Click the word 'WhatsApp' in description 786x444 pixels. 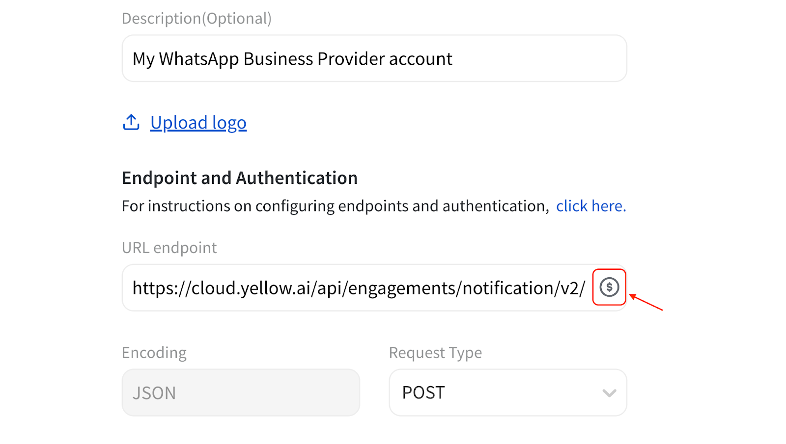(x=198, y=59)
